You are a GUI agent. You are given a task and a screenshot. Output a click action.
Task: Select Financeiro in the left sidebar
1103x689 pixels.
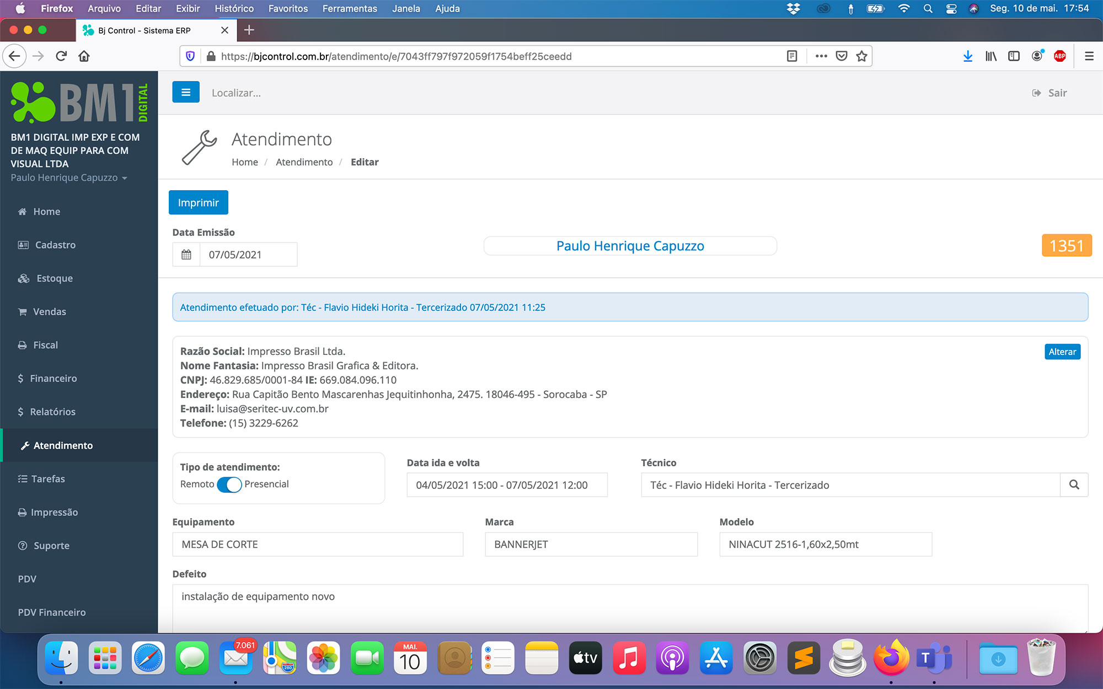(x=53, y=379)
